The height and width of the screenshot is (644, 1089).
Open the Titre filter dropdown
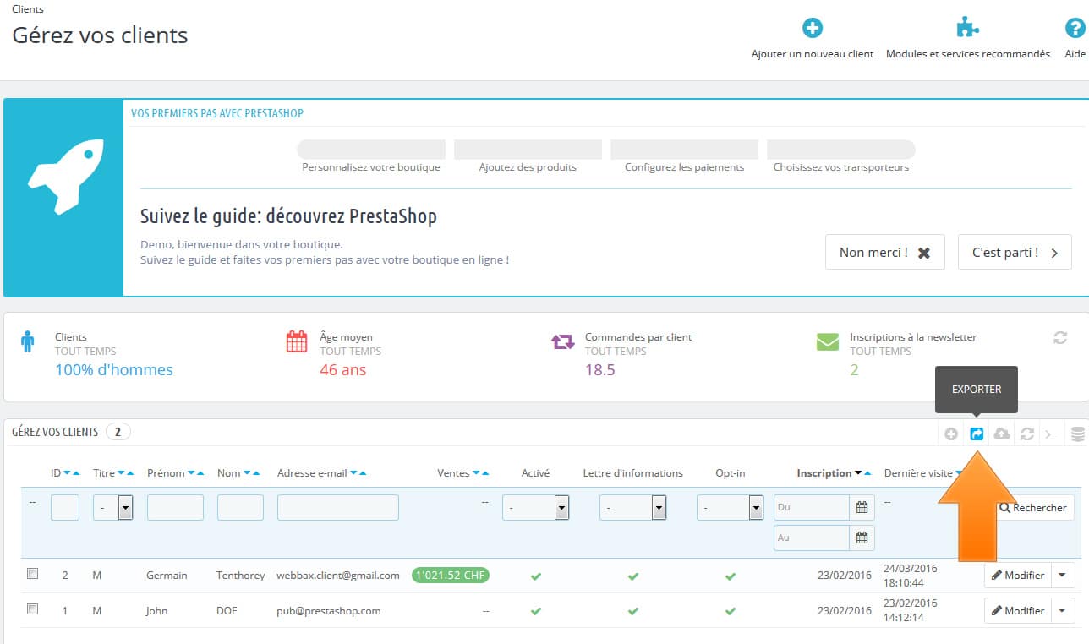click(113, 507)
